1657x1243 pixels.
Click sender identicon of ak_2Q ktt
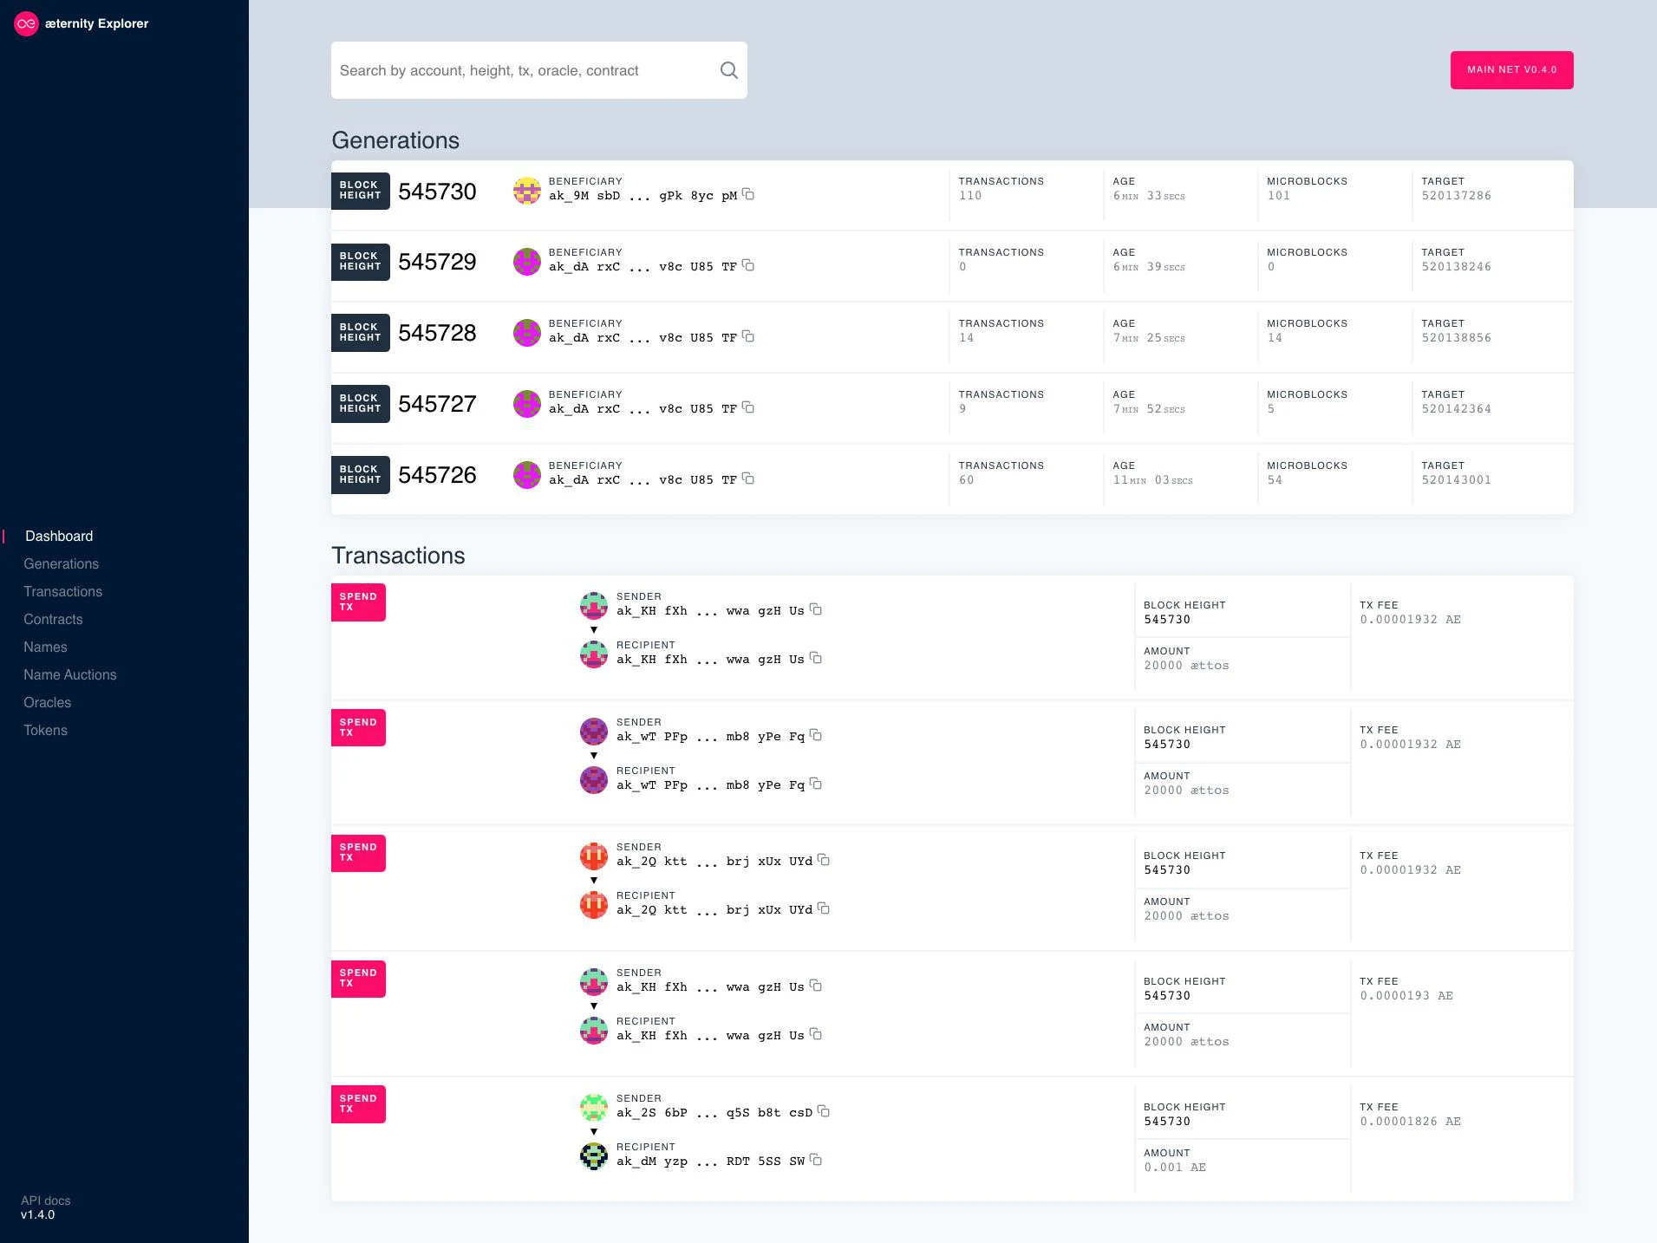594,856
